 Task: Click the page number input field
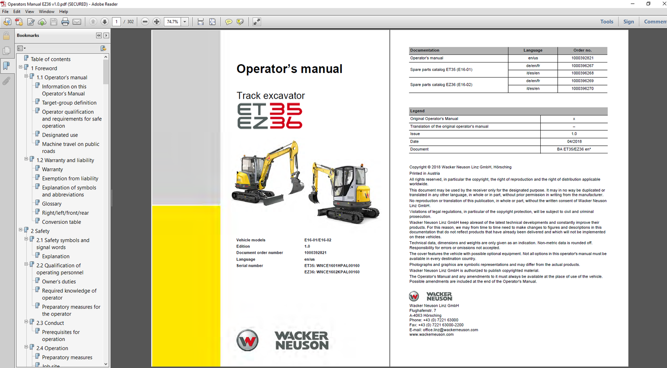click(116, 22)
